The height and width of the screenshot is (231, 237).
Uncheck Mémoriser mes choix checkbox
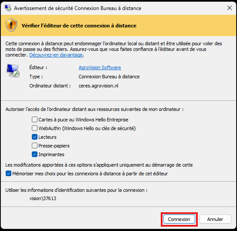click(x=8, y=174)
